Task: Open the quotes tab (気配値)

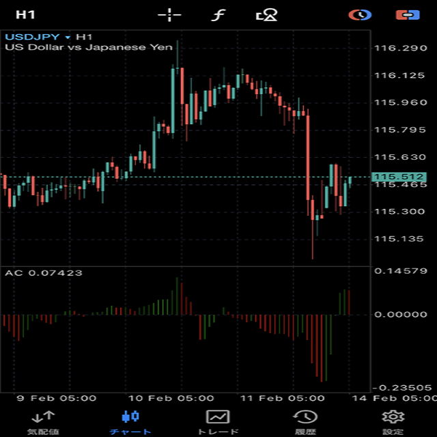Action: click(x=43, y=423)
